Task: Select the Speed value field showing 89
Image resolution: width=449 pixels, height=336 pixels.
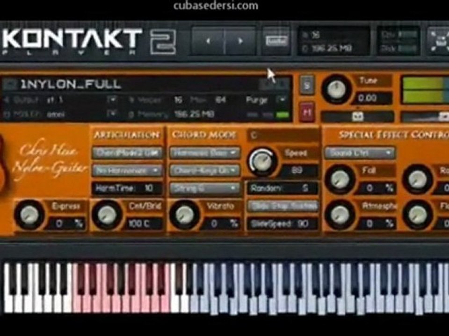Action: tap(299, 171)
